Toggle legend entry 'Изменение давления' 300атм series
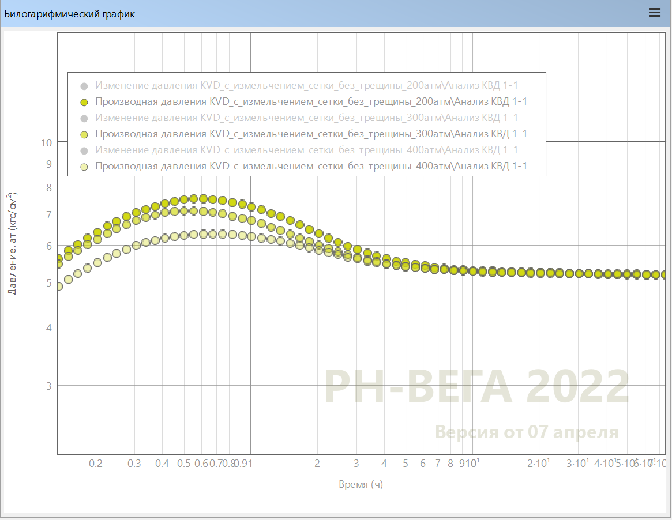Image resolution: width=672 pixels, height=520 pixels. [299, 118]
